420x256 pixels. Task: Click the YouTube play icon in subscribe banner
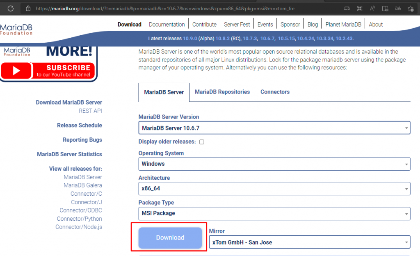tap(16, 71)
